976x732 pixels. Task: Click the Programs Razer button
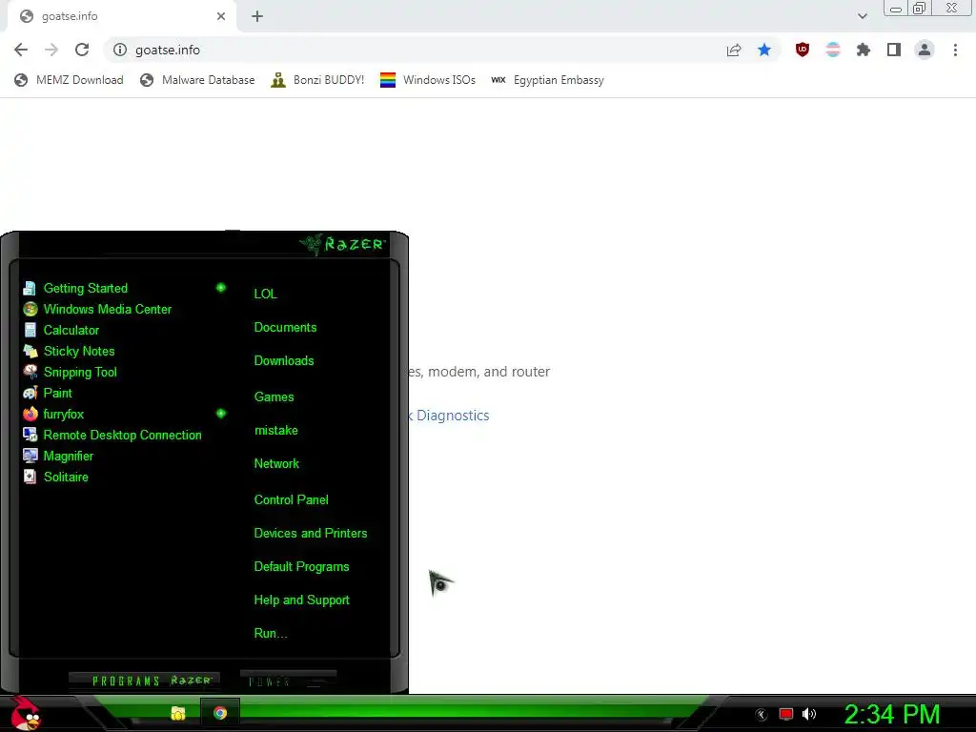(145, 681)
